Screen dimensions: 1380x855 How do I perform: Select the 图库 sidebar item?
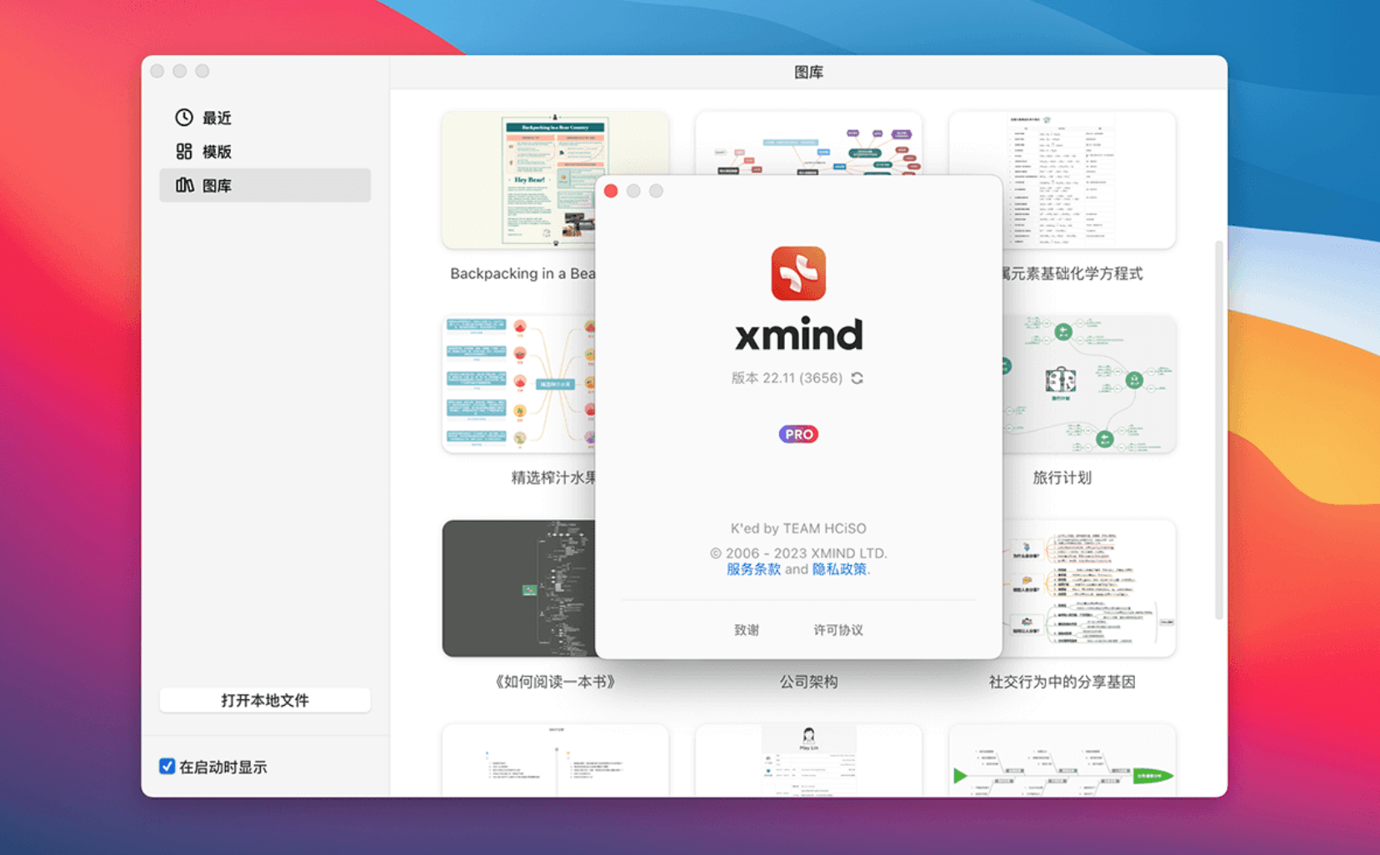click(265, 185)
